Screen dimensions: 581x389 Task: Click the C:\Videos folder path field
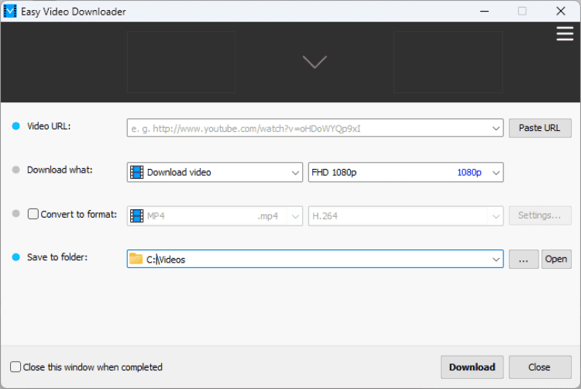coord(315,259)
